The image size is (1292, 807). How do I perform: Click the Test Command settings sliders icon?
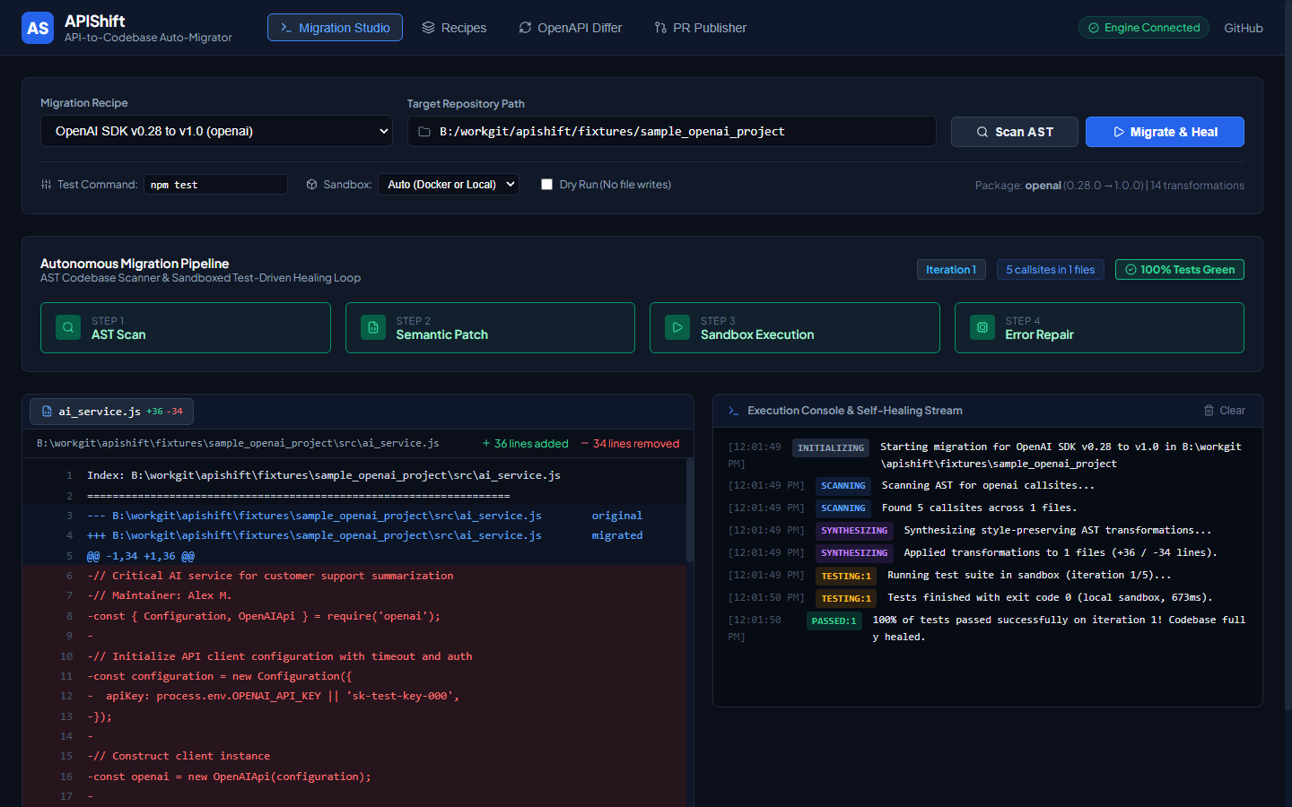point(46,185)
